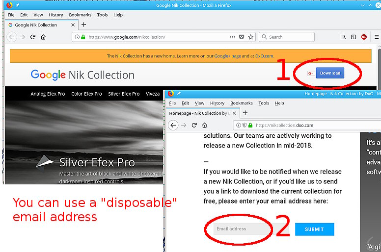
Task: Open Bookmarks menu in DxO Homepage window
Action: 242,103
